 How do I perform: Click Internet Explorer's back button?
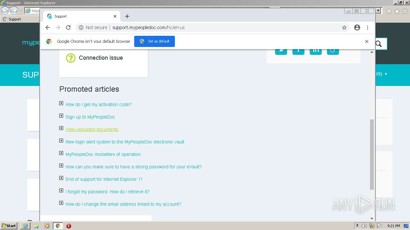point(5,11)
